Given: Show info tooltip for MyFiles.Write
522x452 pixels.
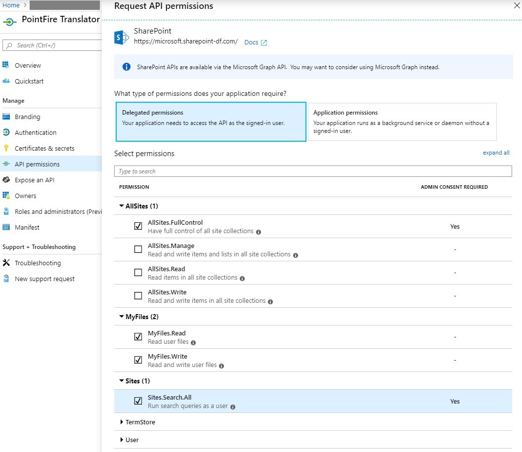Looking at the screenshot, I should pyautogui.click(x=221, y=366).
